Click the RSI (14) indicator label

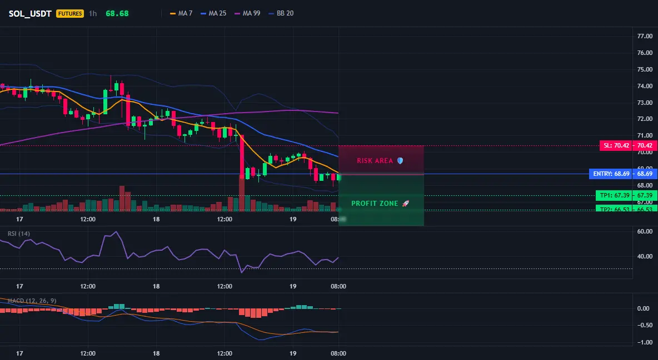coord(19,234)
